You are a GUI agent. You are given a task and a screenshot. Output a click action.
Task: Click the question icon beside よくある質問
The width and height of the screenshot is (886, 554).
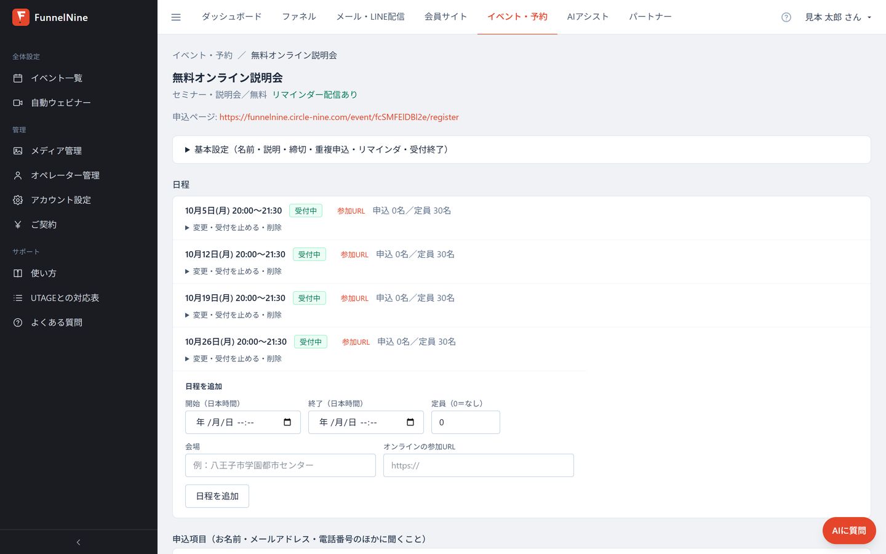pos(18,323)
